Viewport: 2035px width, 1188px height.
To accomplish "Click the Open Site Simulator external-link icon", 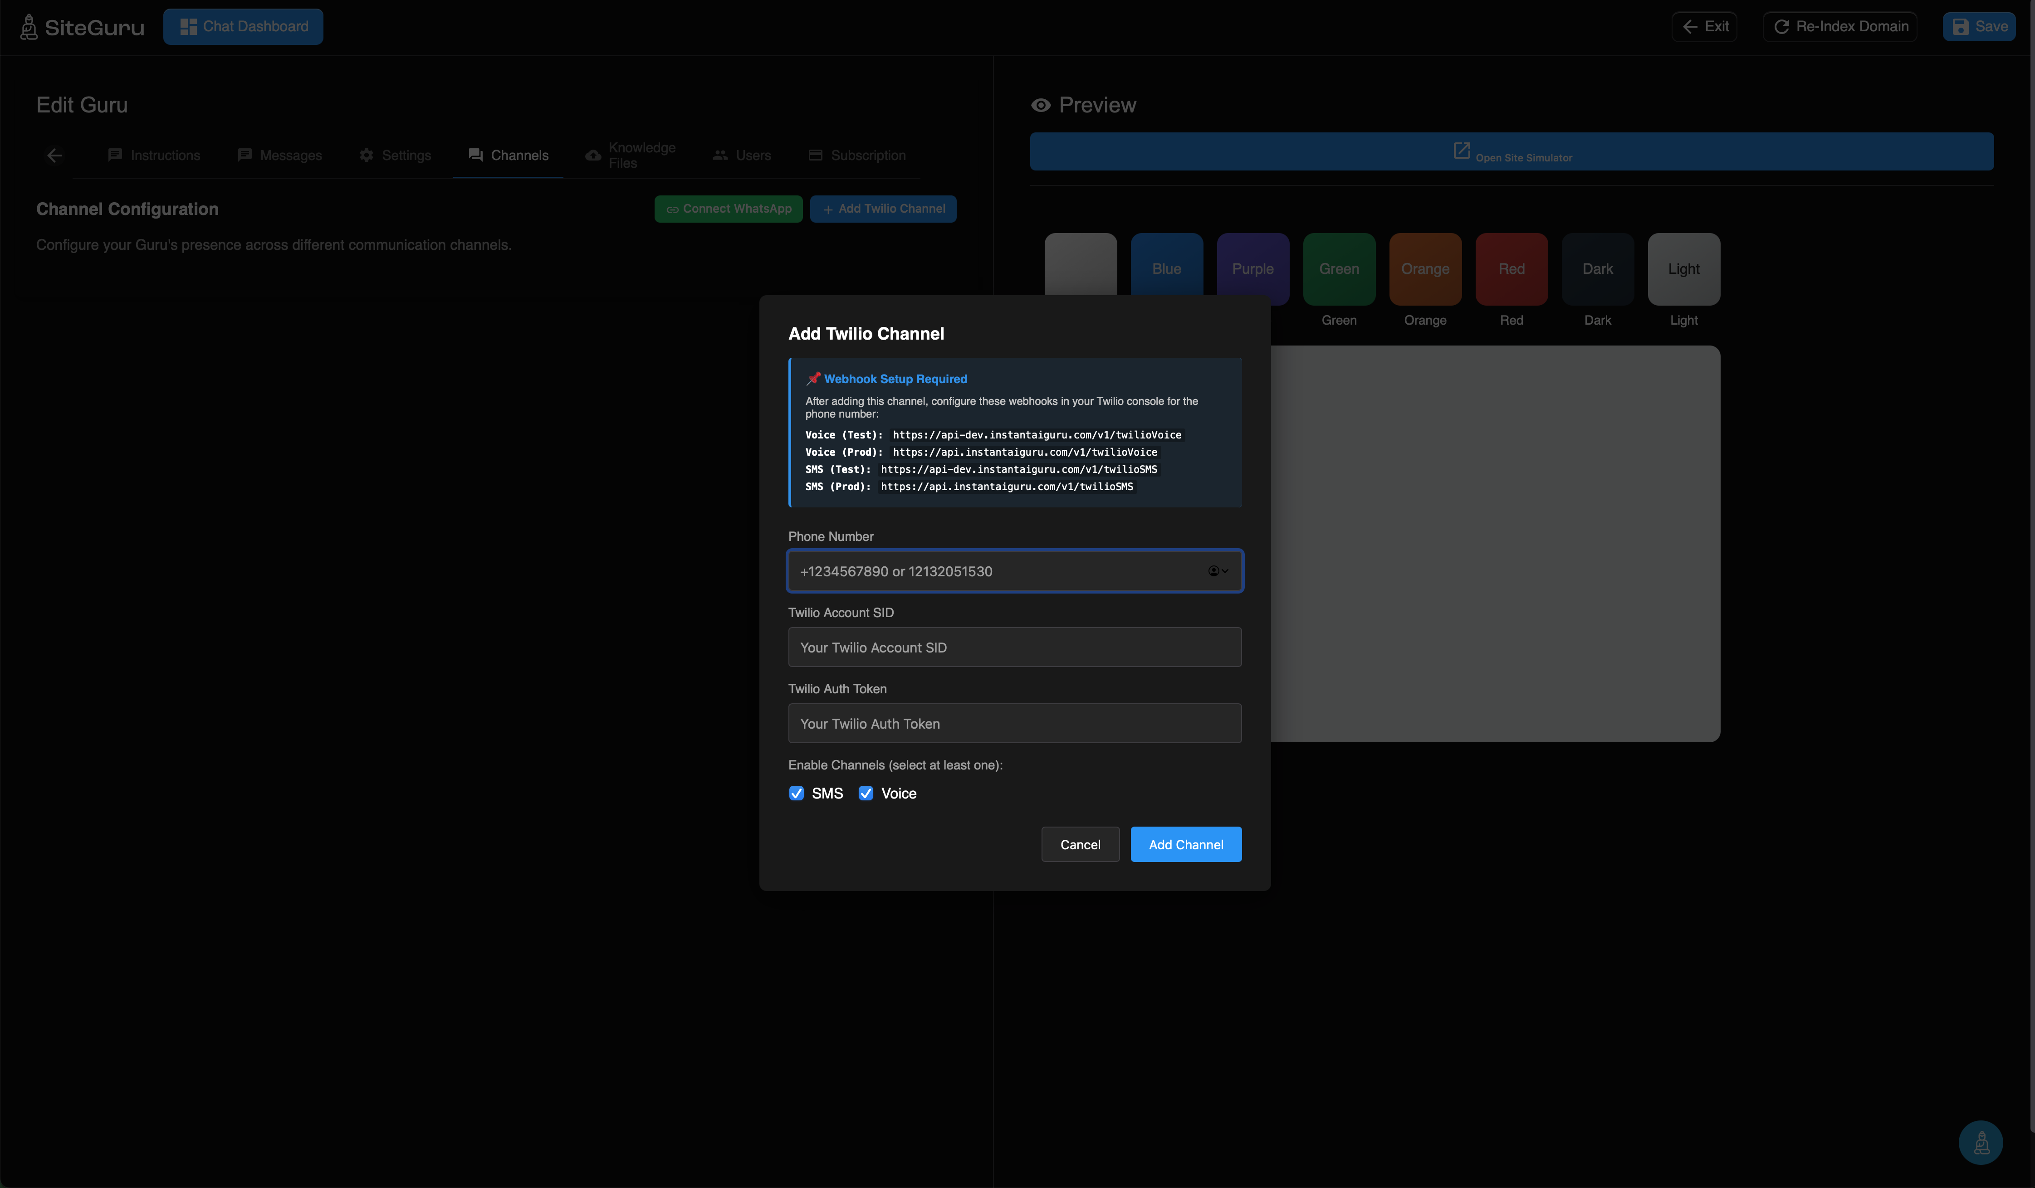I will coord(1461,150).
